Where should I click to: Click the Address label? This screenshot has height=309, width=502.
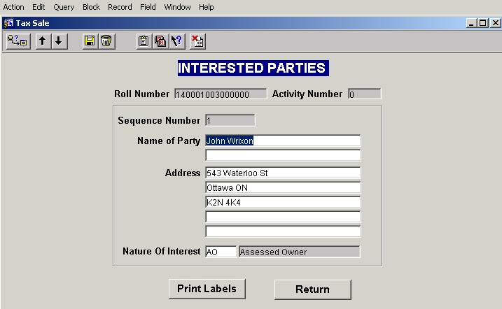pyautogui.click(x=183, y=173)
